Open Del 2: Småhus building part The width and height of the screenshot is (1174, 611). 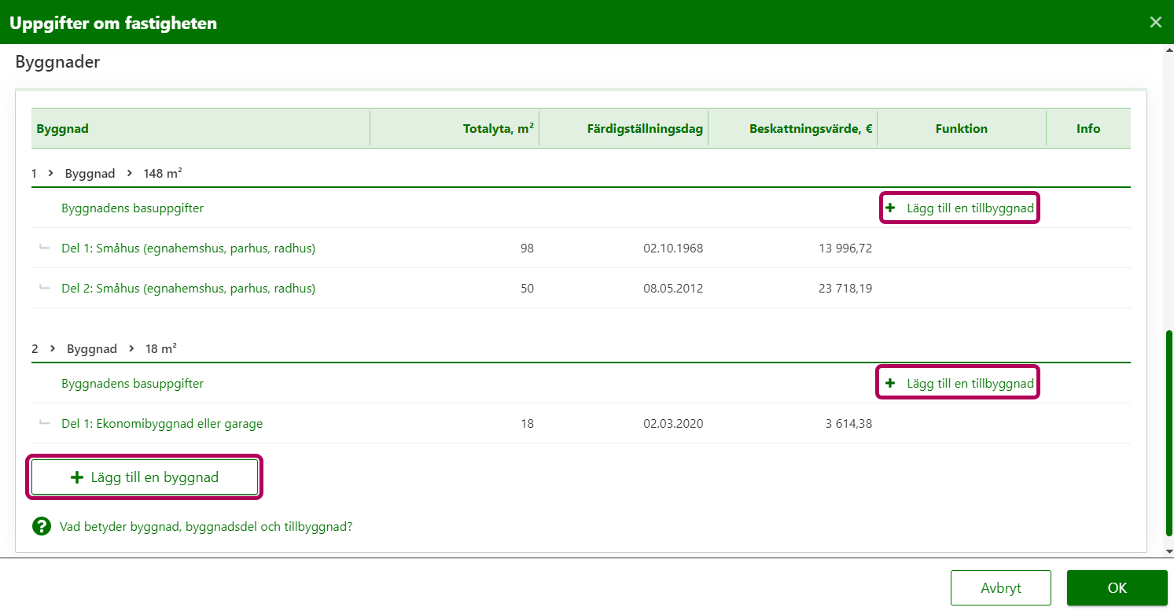pyautogui.click(x=188, y=289)
